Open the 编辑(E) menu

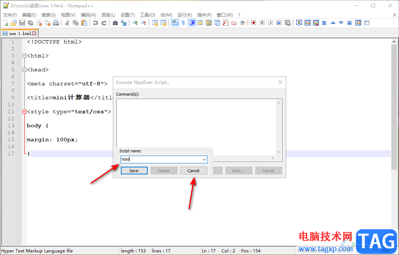click(29, 15)
